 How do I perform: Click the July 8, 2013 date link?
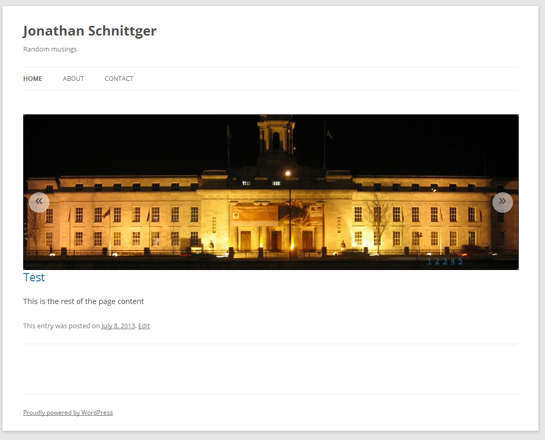tap(118, 326)
